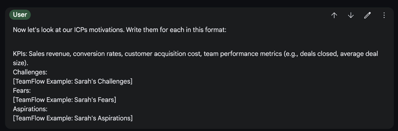Click the "[TeamFlow Example: Sarah's Aspirations]" placeholder
The image size is (398, 131).
(x=72, y=118)
